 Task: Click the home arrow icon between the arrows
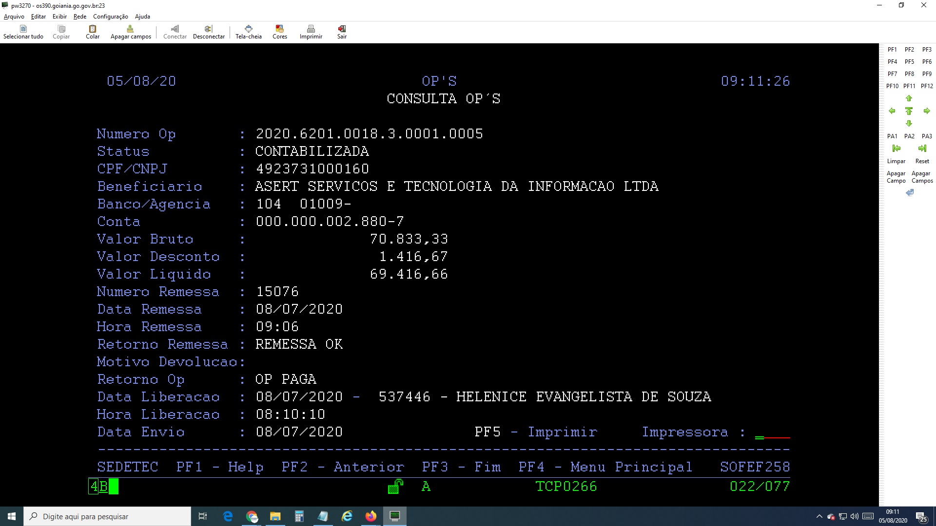(x=909, y=111)
